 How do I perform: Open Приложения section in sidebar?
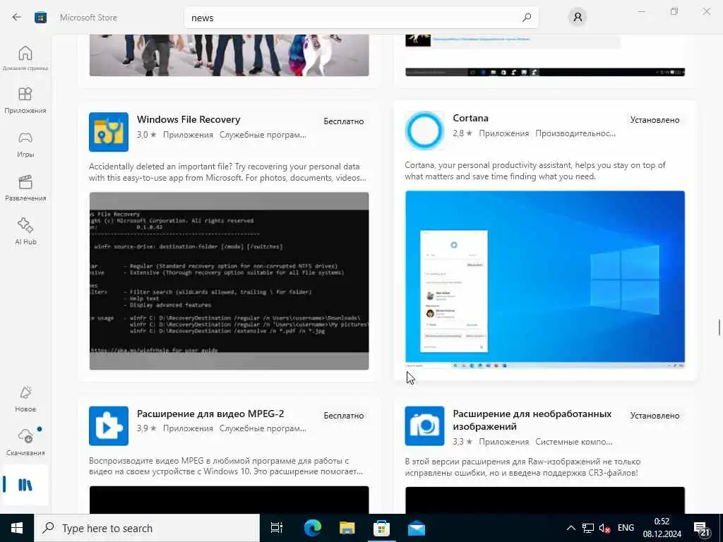(25, 100)
